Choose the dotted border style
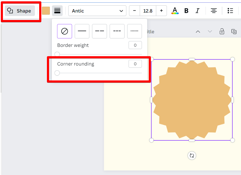241x175 pixels. (x=134, y=31)
